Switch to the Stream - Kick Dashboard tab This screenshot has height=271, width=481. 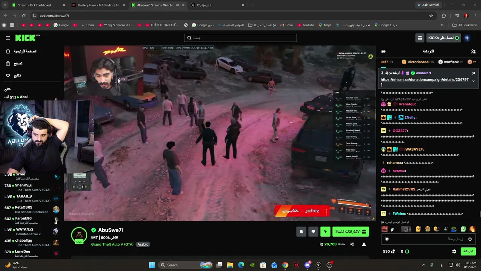[38, 5]
